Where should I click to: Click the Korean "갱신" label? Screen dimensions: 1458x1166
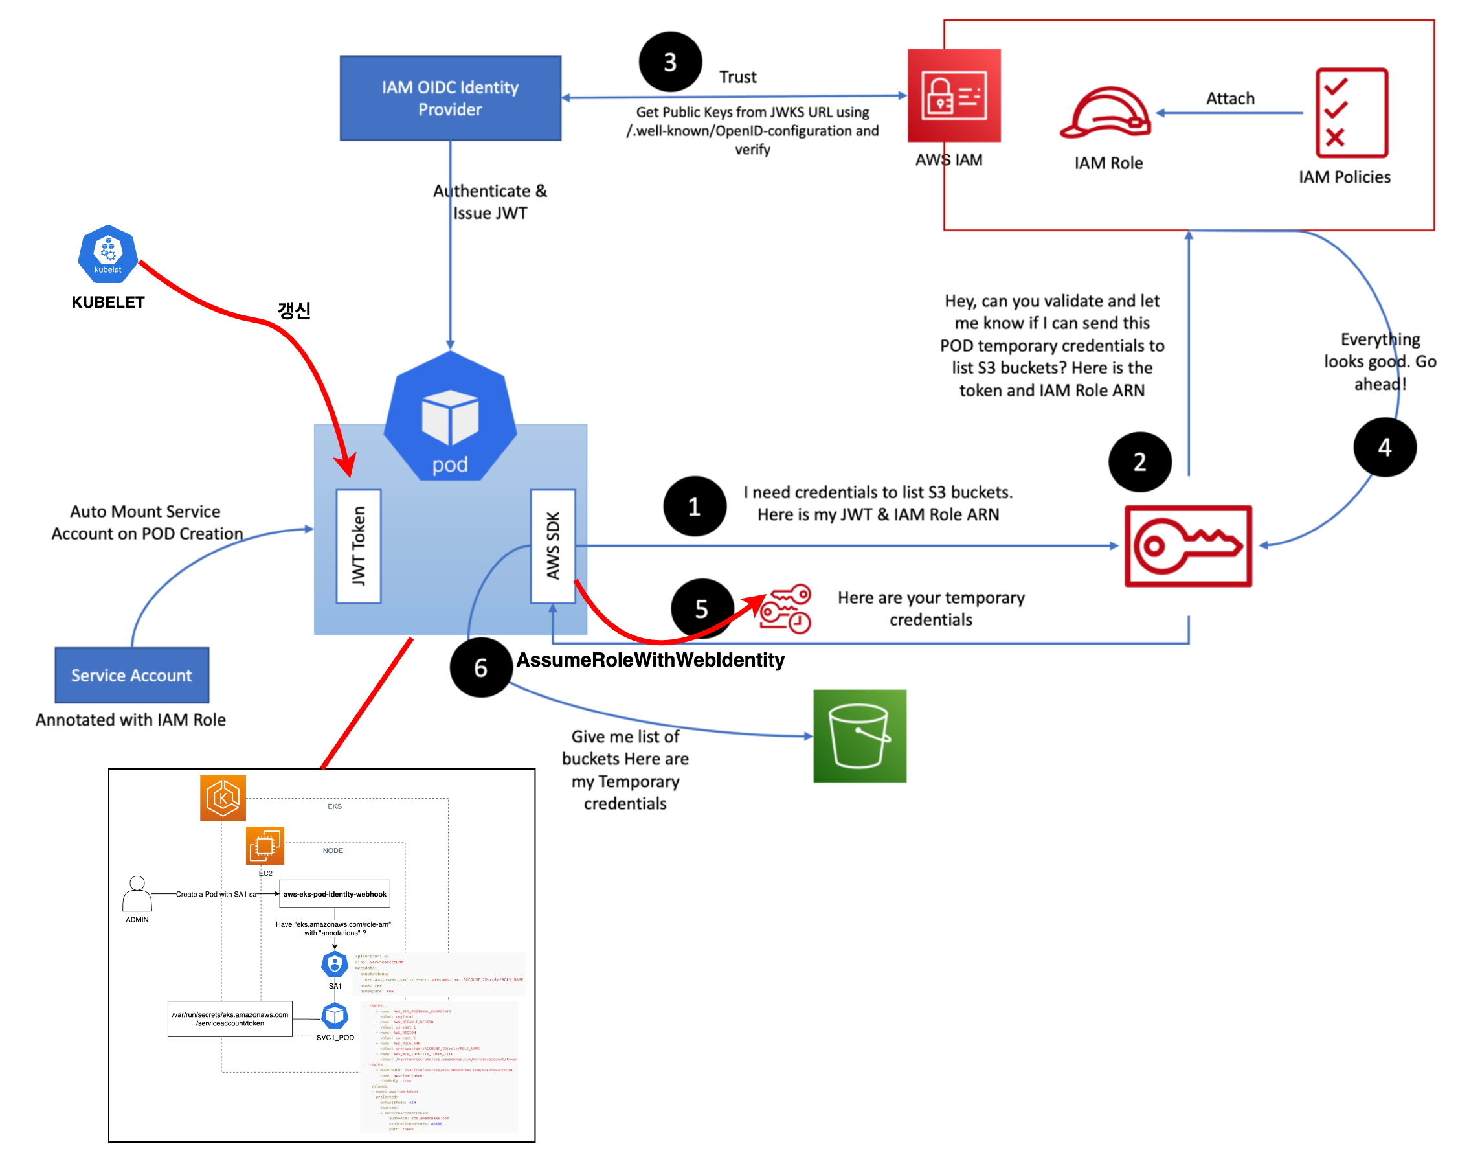[294, 310]
